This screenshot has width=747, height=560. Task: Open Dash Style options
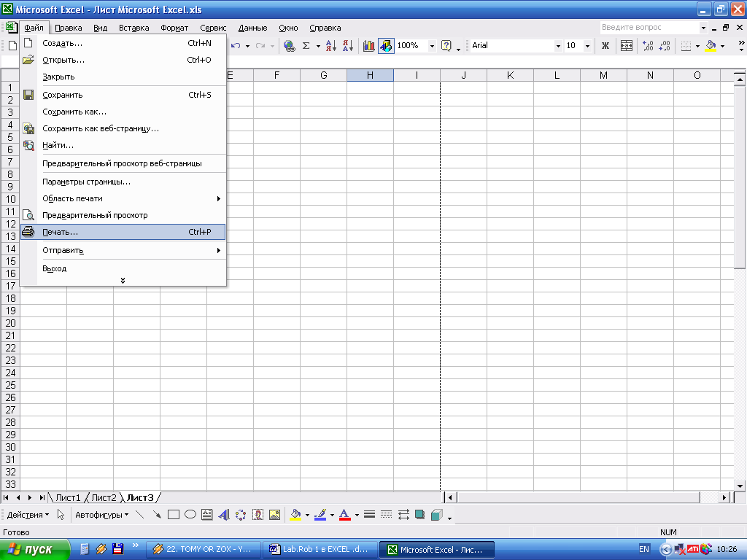387,514
